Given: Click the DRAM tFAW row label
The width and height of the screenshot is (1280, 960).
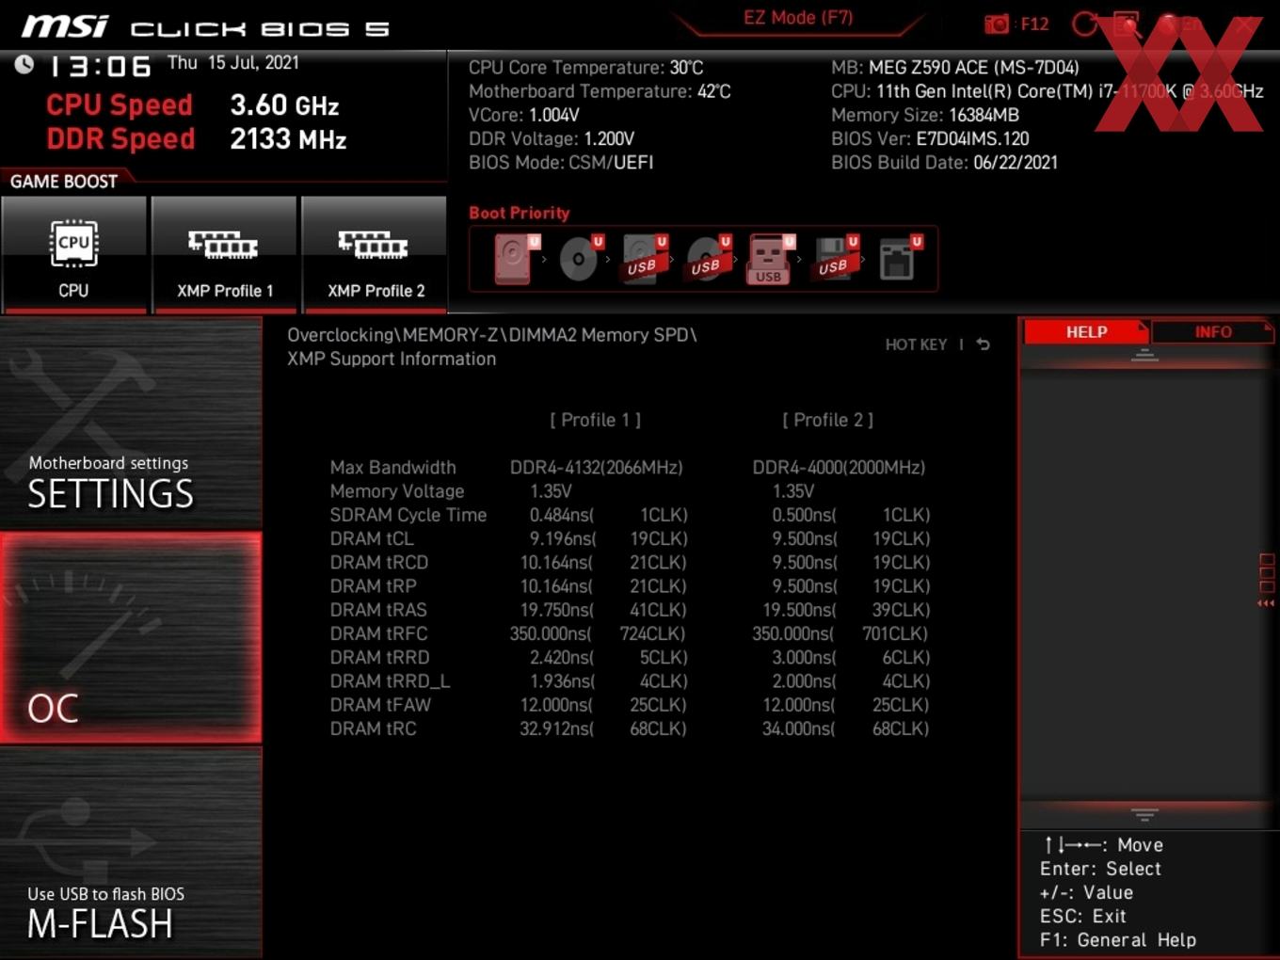Looking at the screenshot, I should [x=380, y=704].
